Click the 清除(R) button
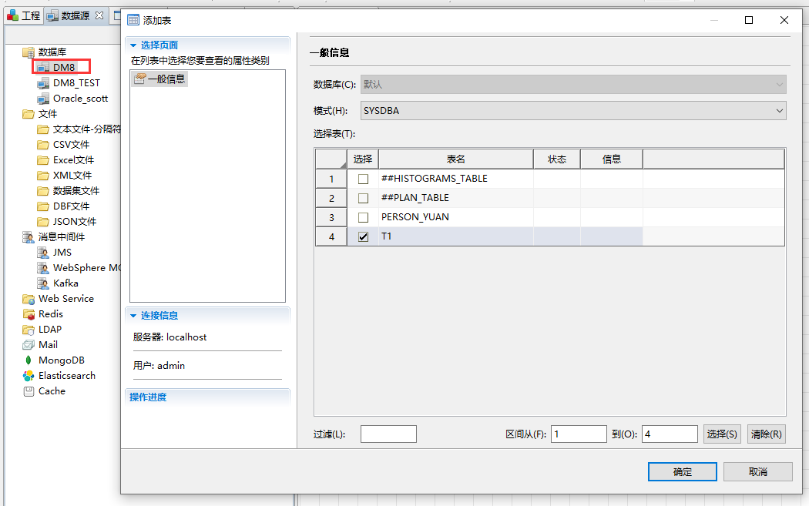Screen dimensions: 809x506 (767, 434)
